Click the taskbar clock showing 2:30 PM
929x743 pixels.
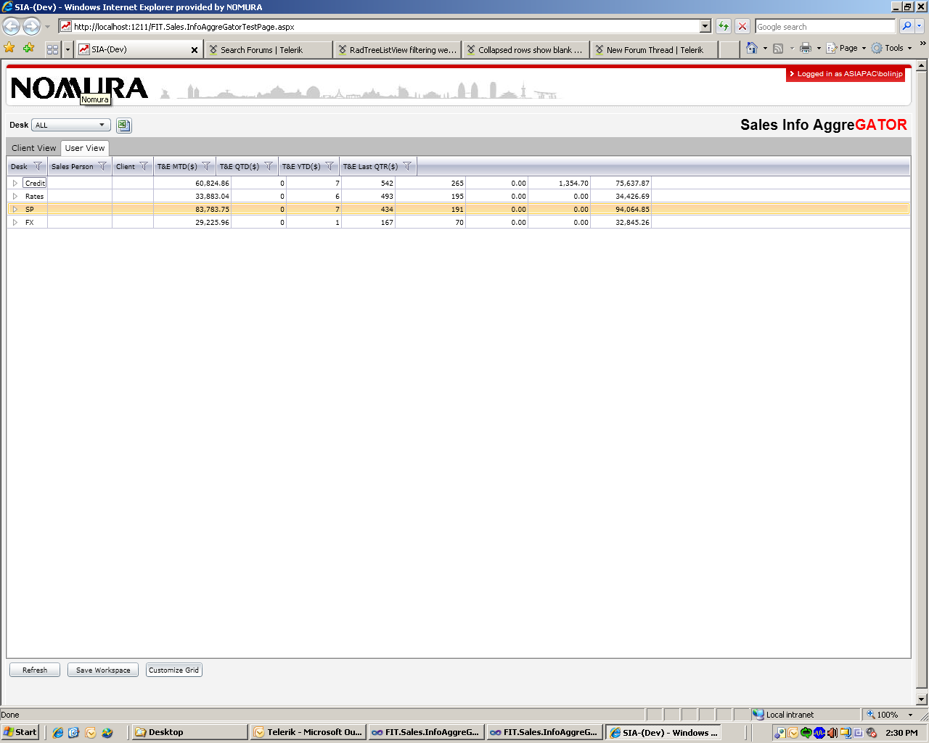click(x=901, y=733)
